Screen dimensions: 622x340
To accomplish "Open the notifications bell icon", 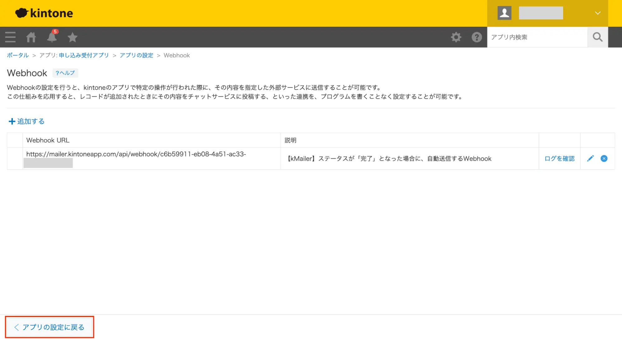I will tap(52, 37).
